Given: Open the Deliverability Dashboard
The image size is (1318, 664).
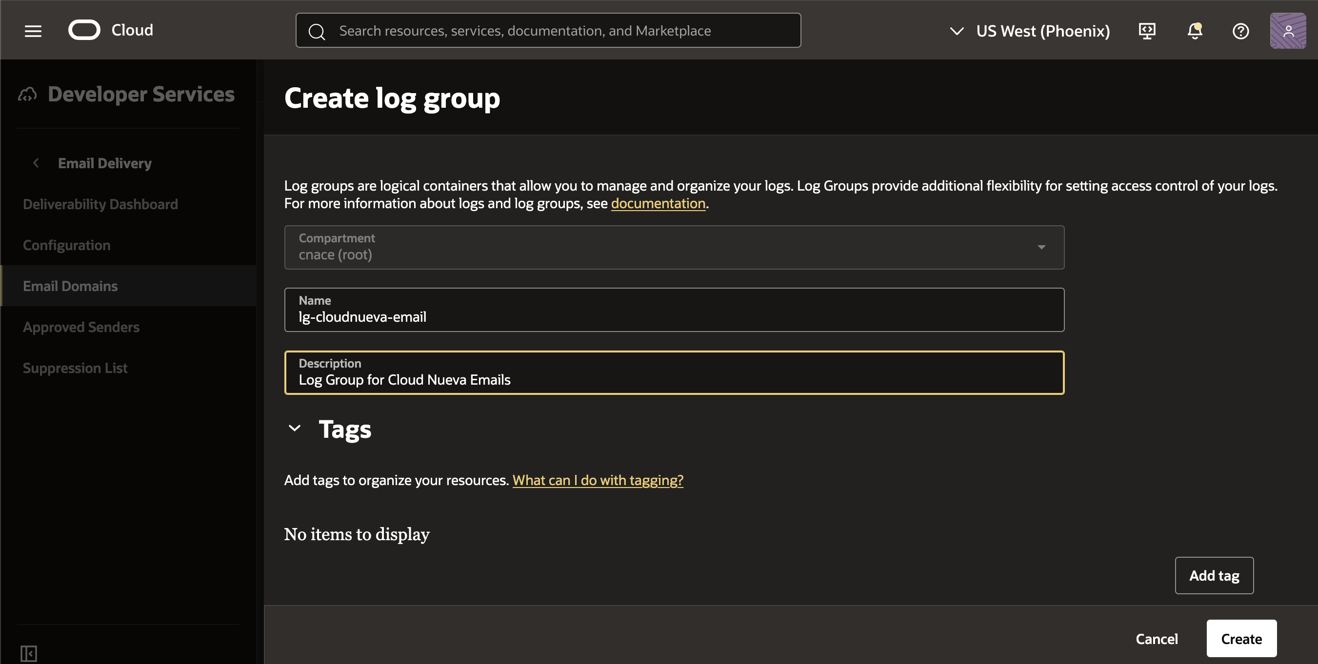Looking at the screenshot, I should pyautogui.click(x=100, y=204).
